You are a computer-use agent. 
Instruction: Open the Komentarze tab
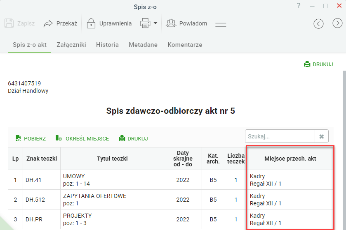click(185, 45)
